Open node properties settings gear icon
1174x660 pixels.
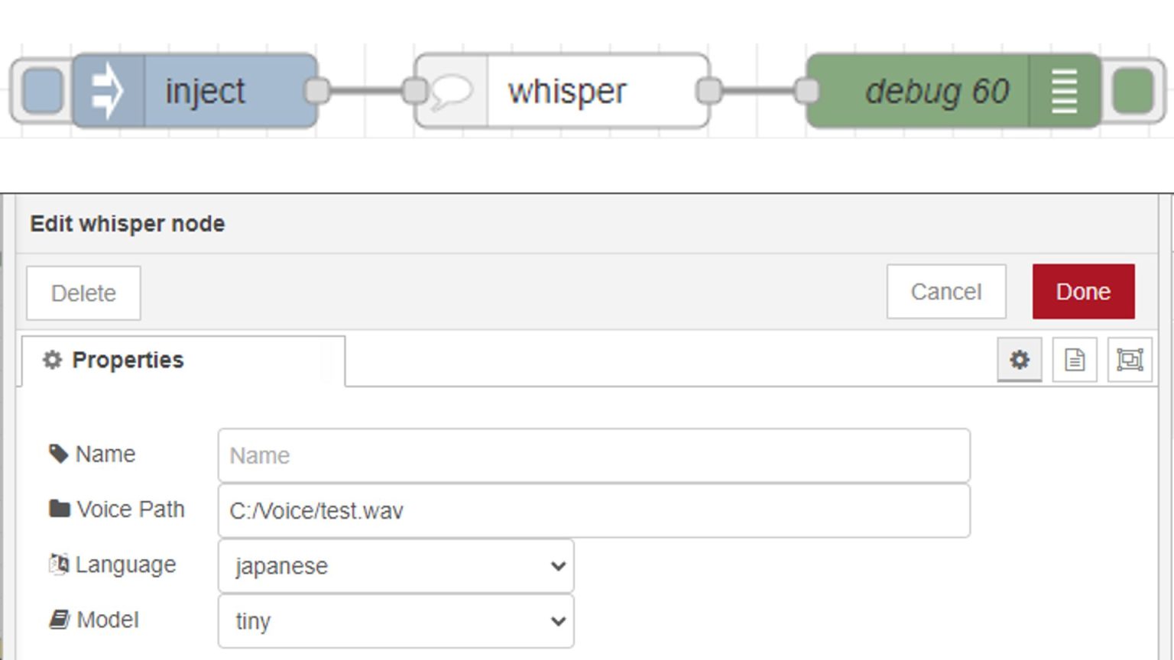point(1019,360)
